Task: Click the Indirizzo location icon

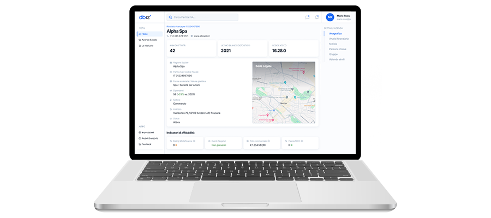Action: click(x=171, y=110)
